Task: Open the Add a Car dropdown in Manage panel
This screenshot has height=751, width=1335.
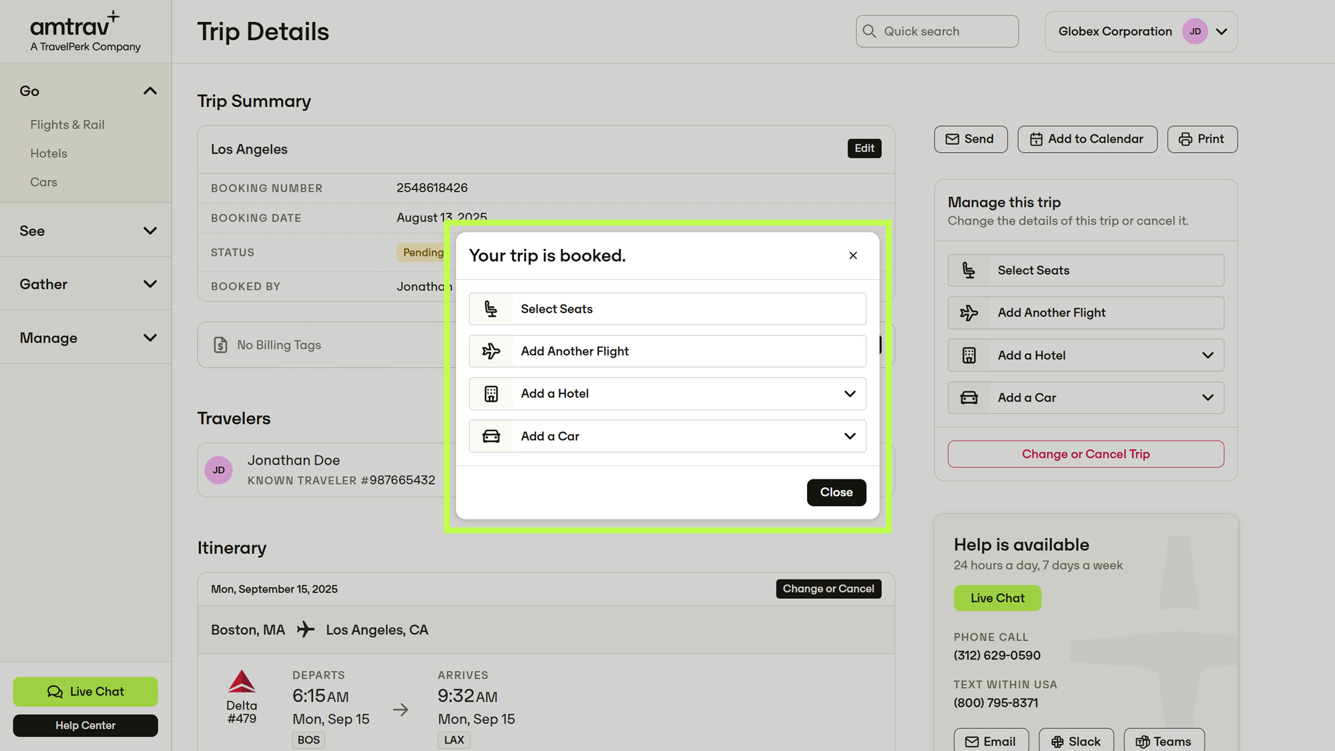Action: (1208, 398)
